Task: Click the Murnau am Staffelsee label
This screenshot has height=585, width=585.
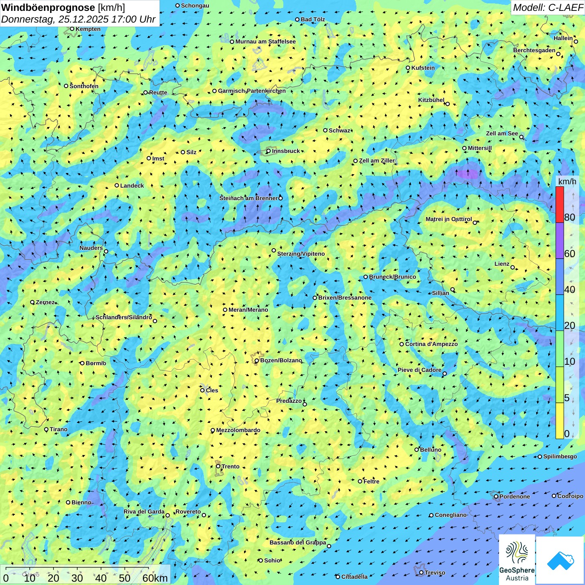Action: 265,41
